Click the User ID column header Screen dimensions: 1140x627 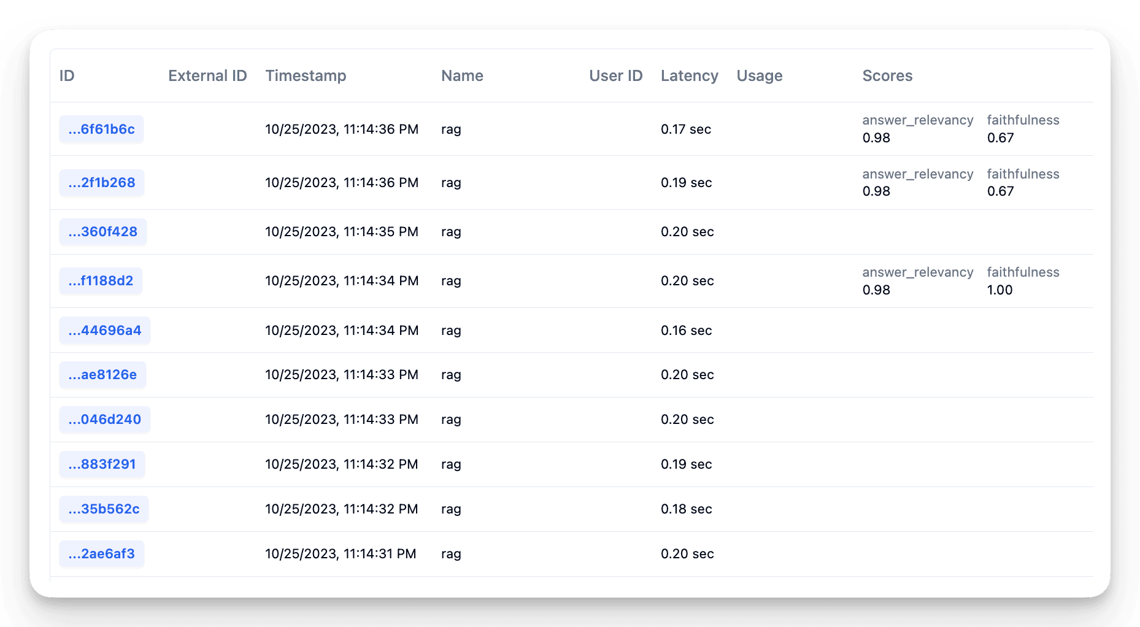click(615, 76)
